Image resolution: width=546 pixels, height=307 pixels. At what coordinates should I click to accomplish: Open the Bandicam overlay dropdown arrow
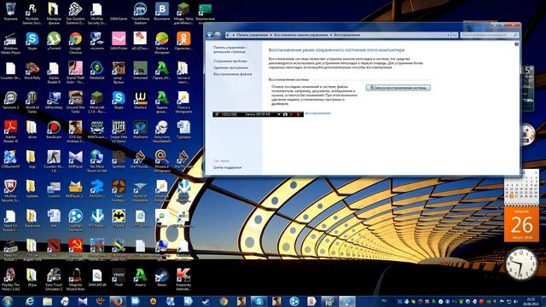point(279,114)
